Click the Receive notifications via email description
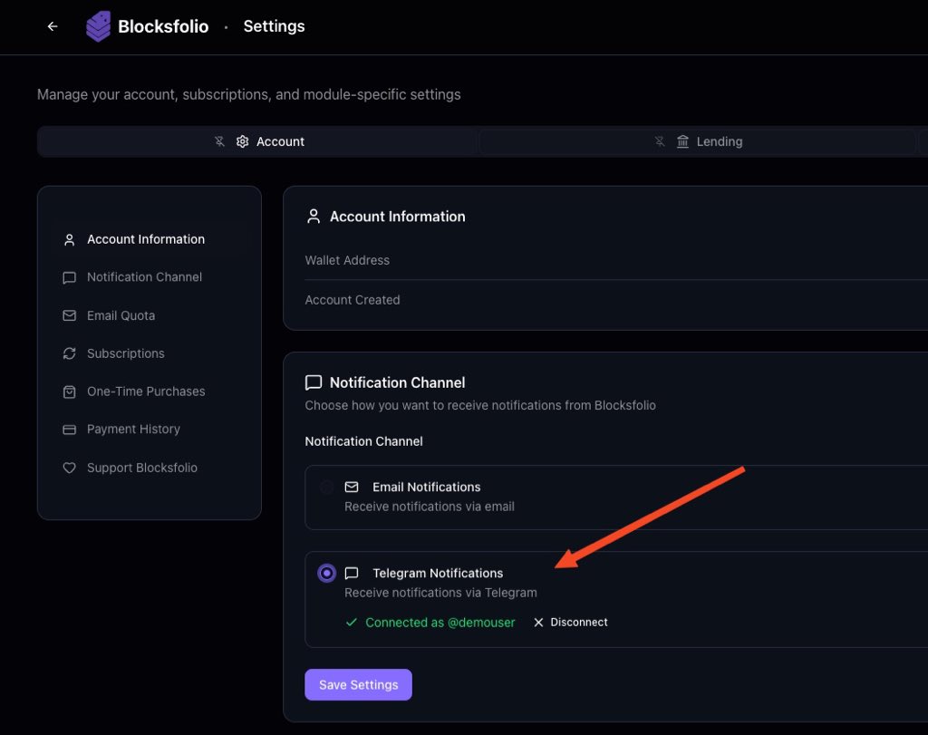The width and height of the screenshot is (928, 735). 430,507
